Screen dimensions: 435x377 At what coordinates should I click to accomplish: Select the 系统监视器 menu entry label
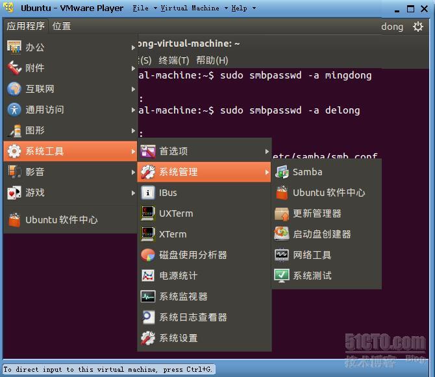click(183, 297)
